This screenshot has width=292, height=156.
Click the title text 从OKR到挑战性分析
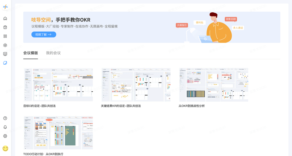tap(191, 106)
